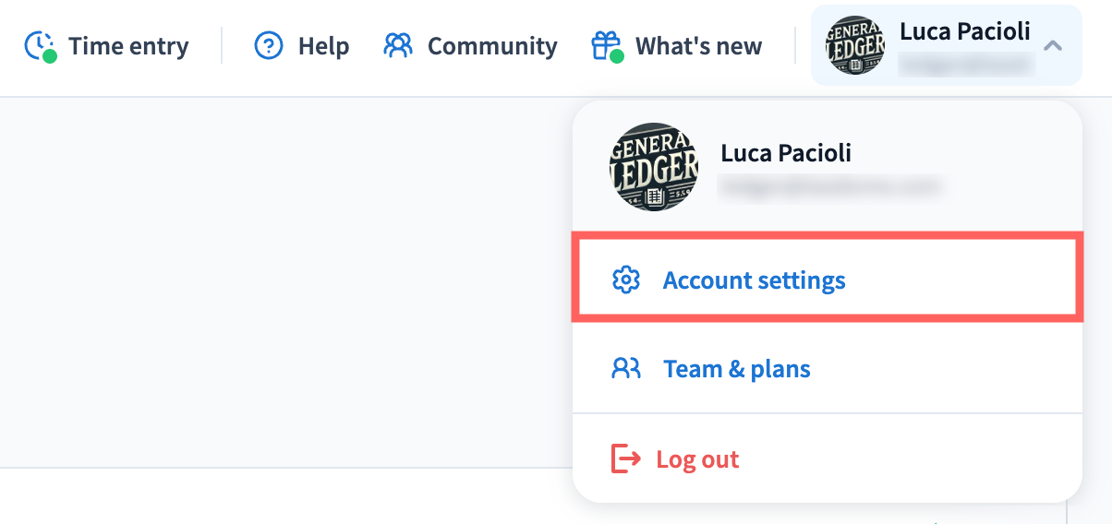This screenshot has height=524, width=1112.
Task: Go to the Community link
Action: click(492, 46)
